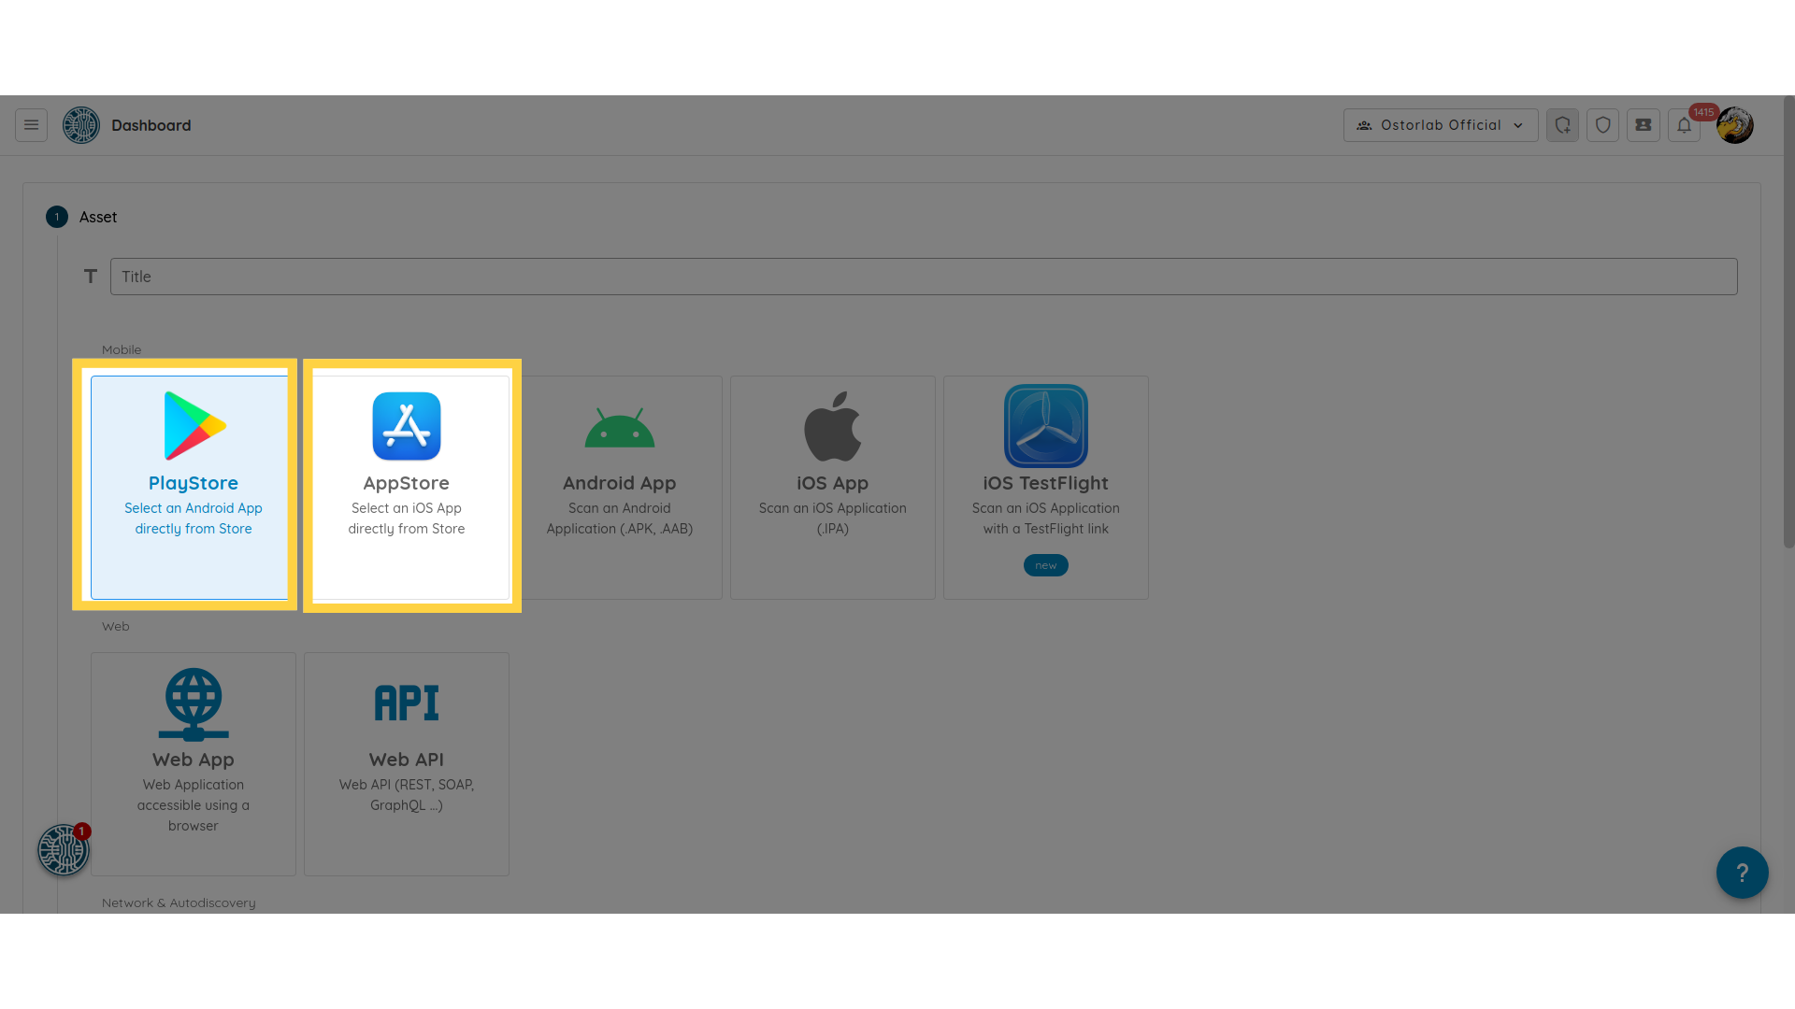Open notifications with the bell icon
The image size is (1795, 1009).
tap(1684, 125)
